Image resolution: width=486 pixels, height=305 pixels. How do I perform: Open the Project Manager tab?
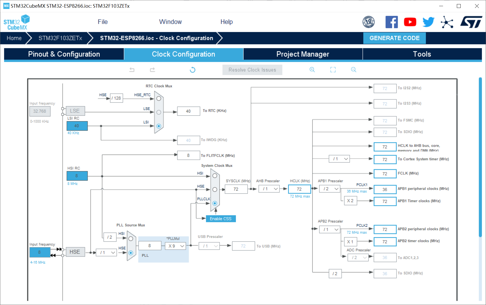[x=303, y=54]
